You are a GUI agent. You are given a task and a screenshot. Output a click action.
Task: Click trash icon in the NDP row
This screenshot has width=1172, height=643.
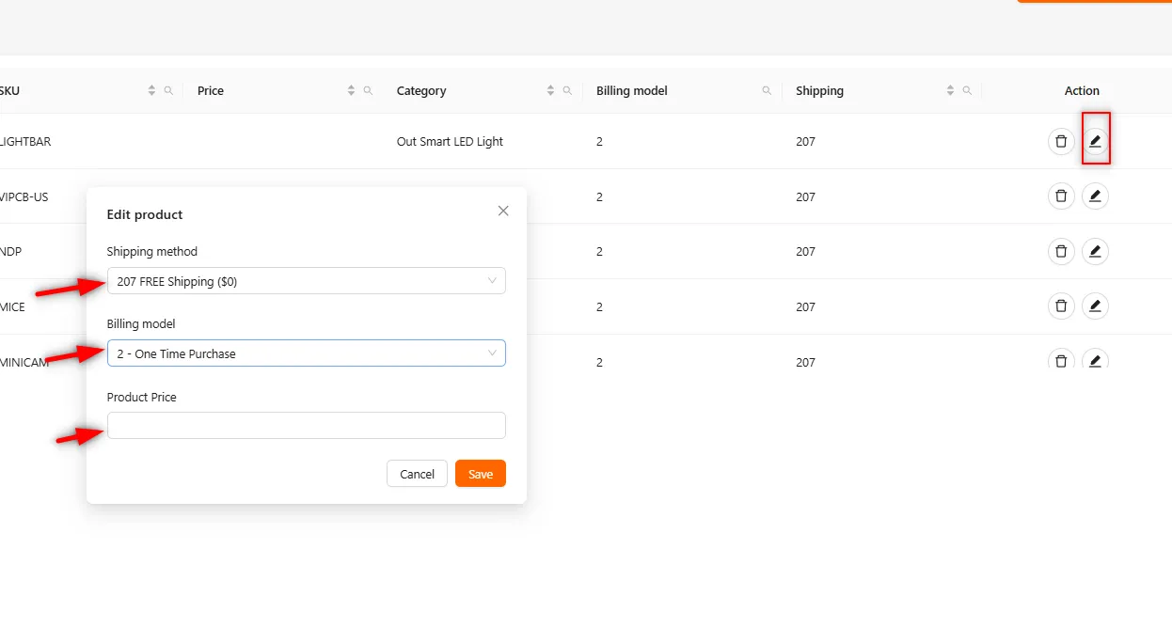click(x=1061, y=251)
